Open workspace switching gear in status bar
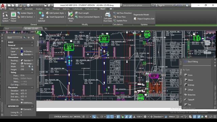Viewport: 217px width, 122px height. (x=145, y=117)
